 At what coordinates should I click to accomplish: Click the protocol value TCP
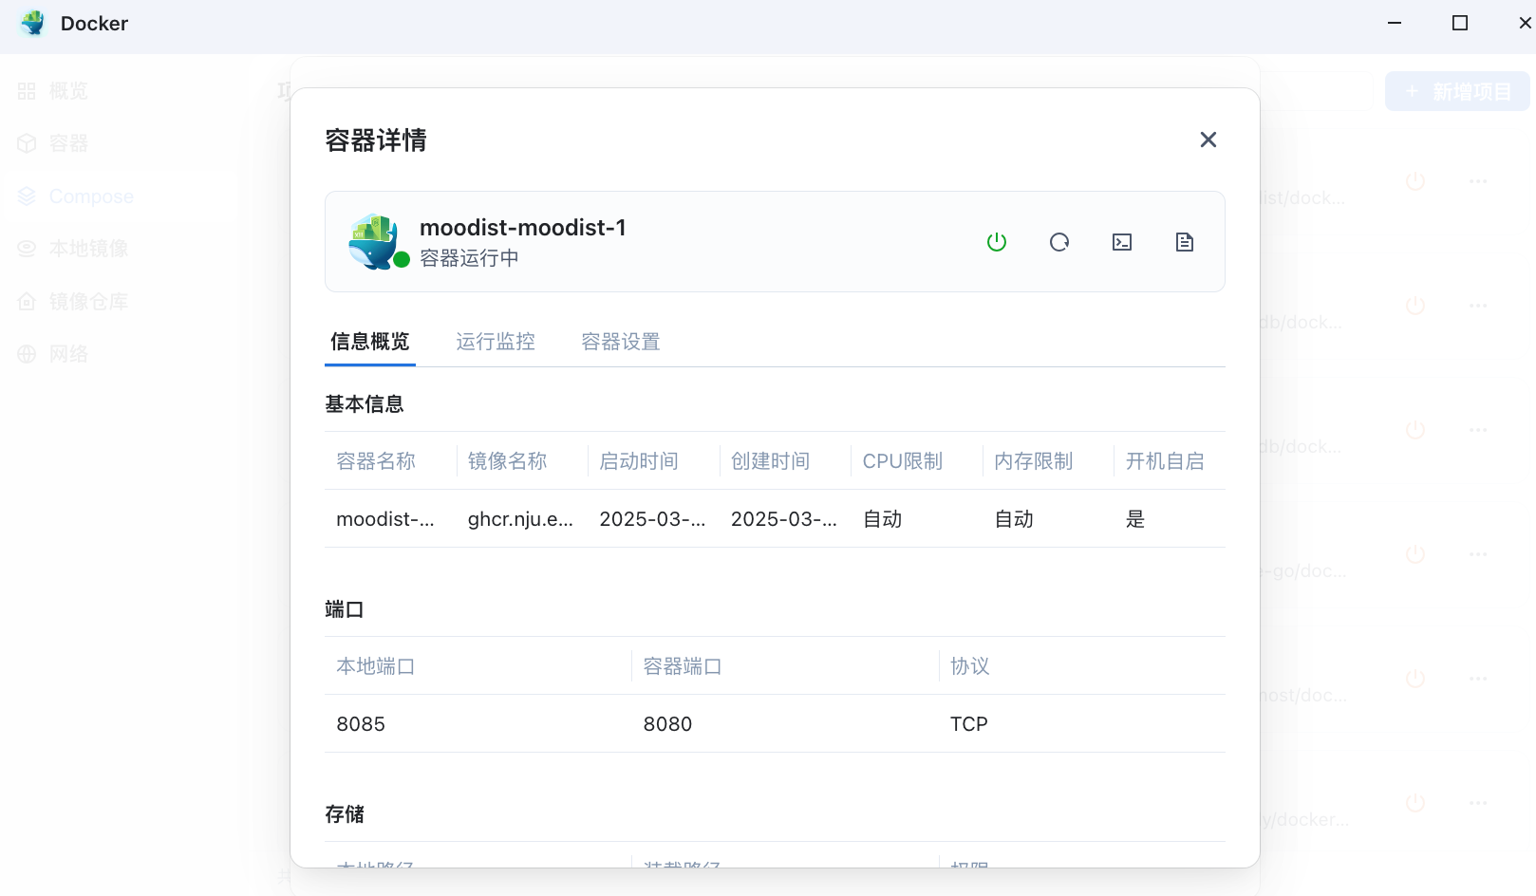coord(969,724)
